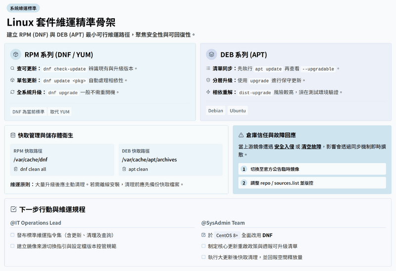Select the Ubuntu tag
The width and height of the screenshot is (396, 271).
coord(238,111)
